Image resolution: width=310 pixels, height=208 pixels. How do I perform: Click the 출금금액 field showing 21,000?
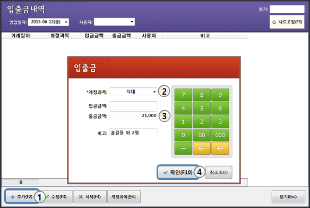133,115
